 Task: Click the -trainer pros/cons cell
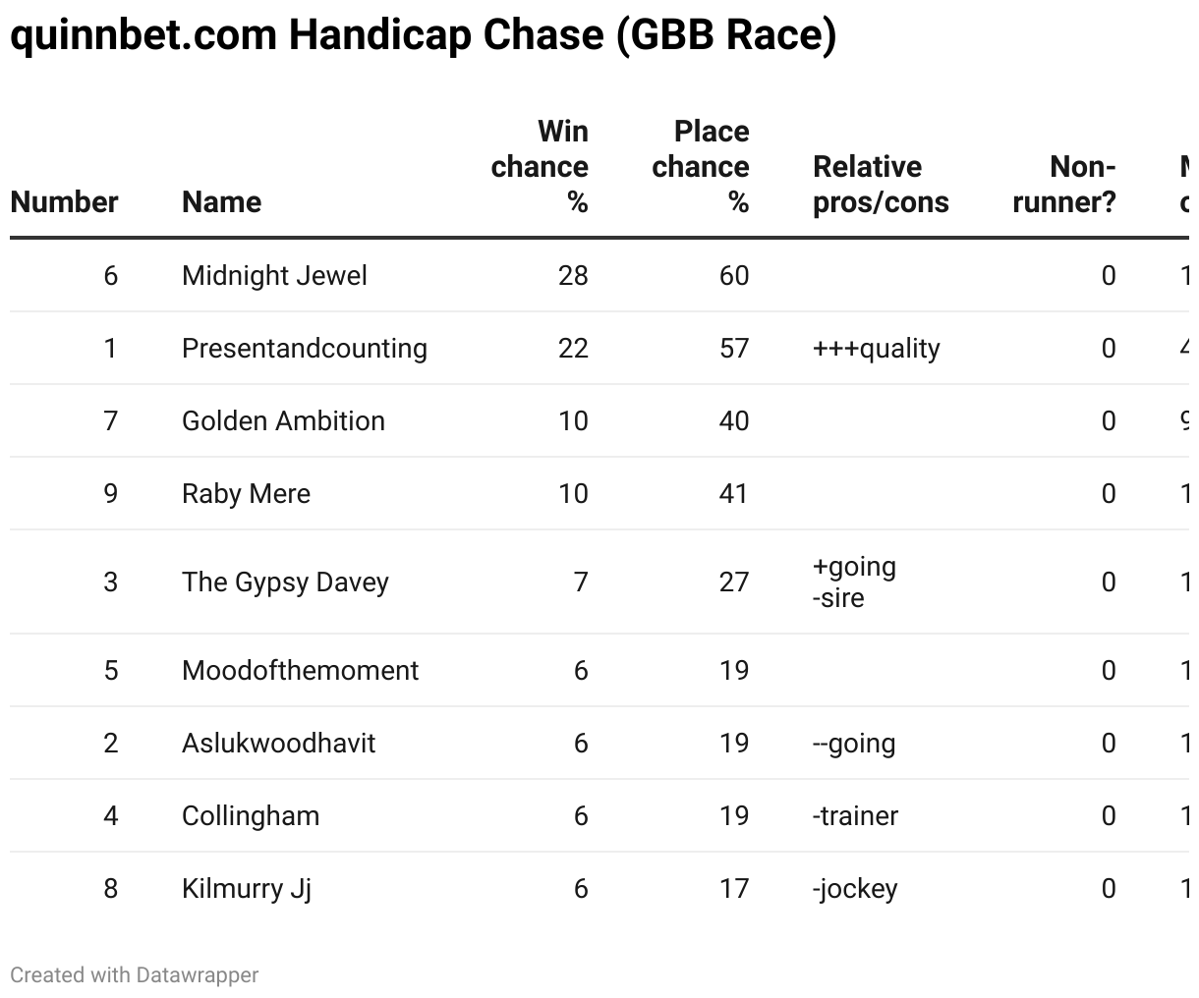click(x=855, y=816)
